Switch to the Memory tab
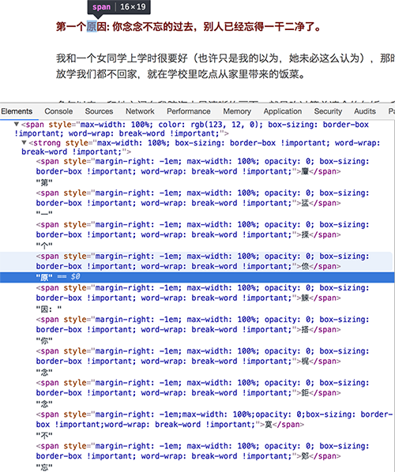 tap(237, 111)
